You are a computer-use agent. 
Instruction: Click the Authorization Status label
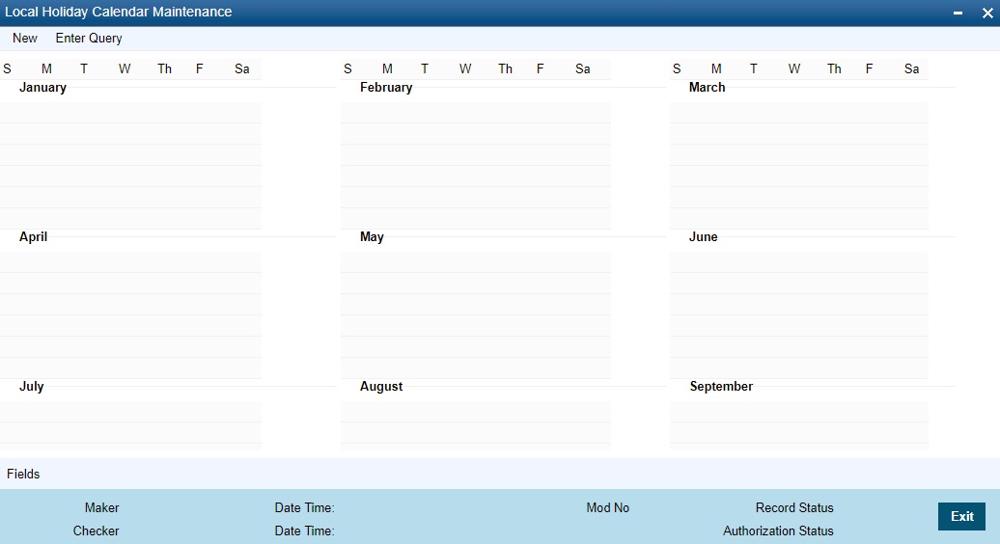(778, 530)
